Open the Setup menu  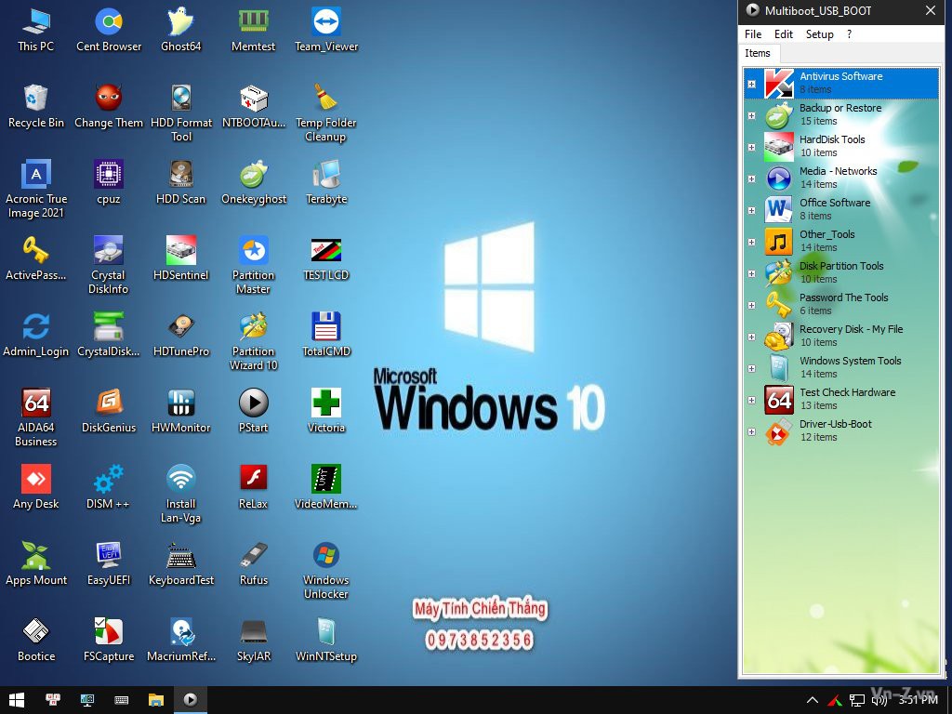point(820,34)
